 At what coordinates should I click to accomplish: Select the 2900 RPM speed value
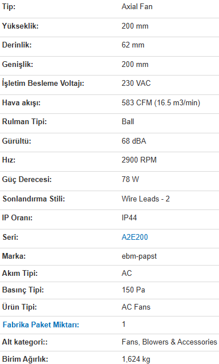139,160
